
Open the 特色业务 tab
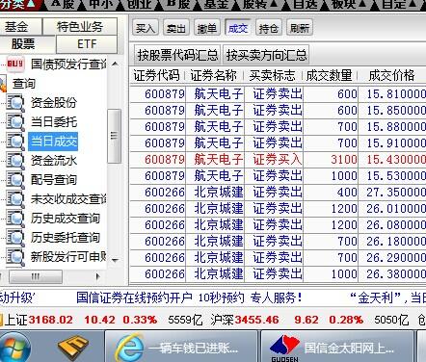80,27
